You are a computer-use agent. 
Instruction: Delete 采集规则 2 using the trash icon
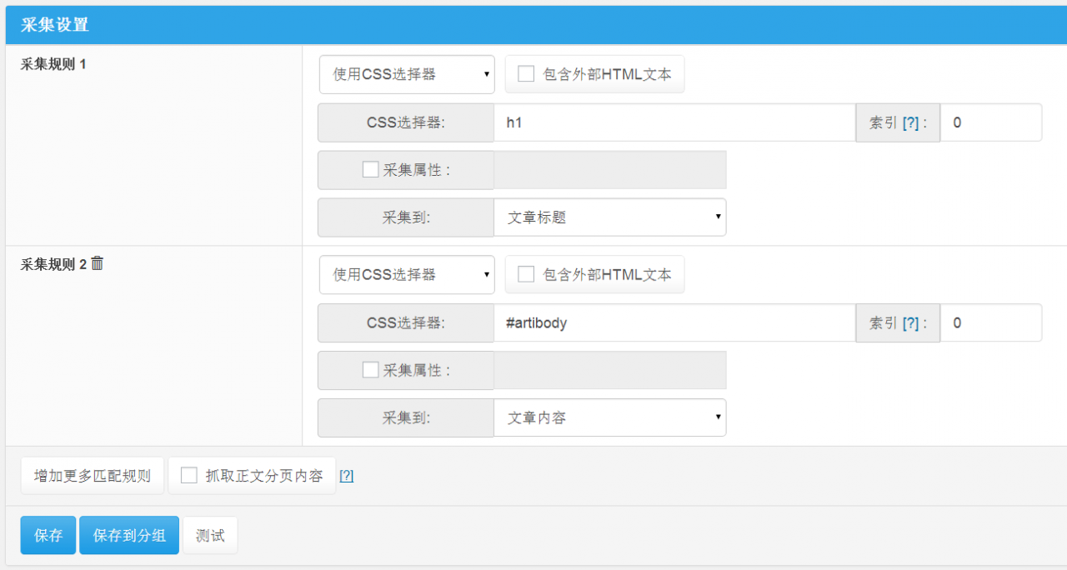pyautogui.click(x=97, y=262)
